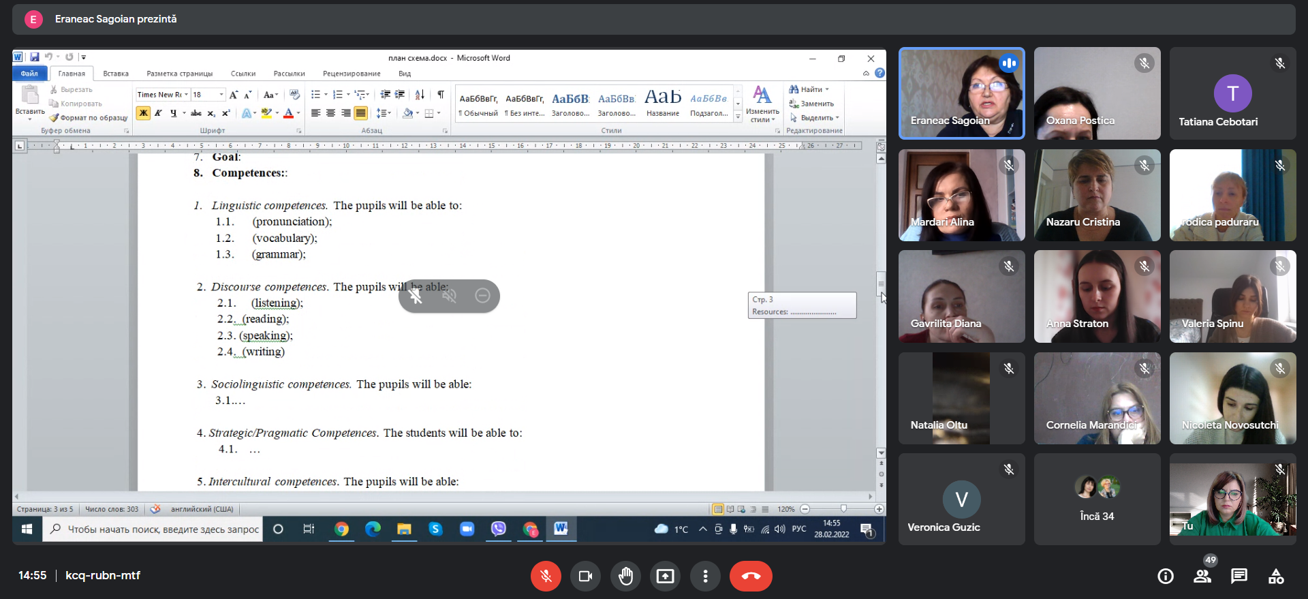Open the font size dropdown

[221, 95]
